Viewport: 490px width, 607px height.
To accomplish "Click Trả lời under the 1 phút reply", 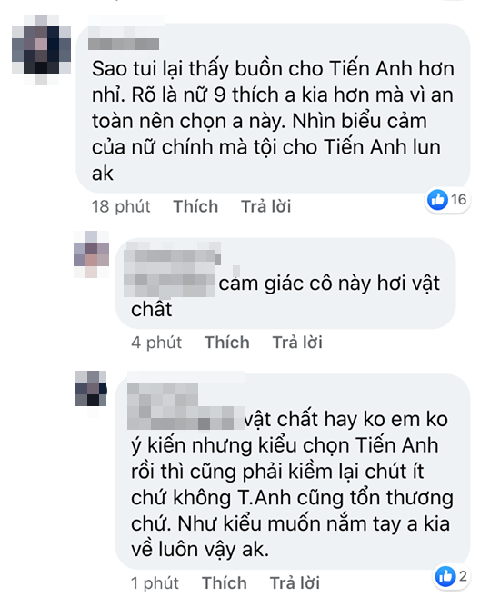I will 295,583.
